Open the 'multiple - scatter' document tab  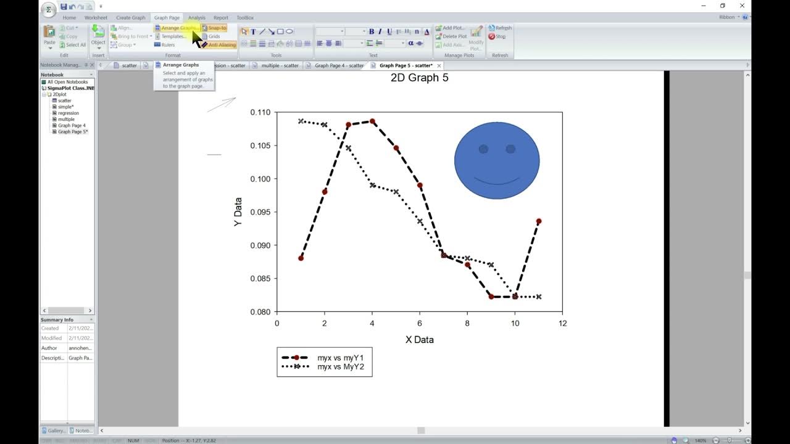tap(276, 65)
